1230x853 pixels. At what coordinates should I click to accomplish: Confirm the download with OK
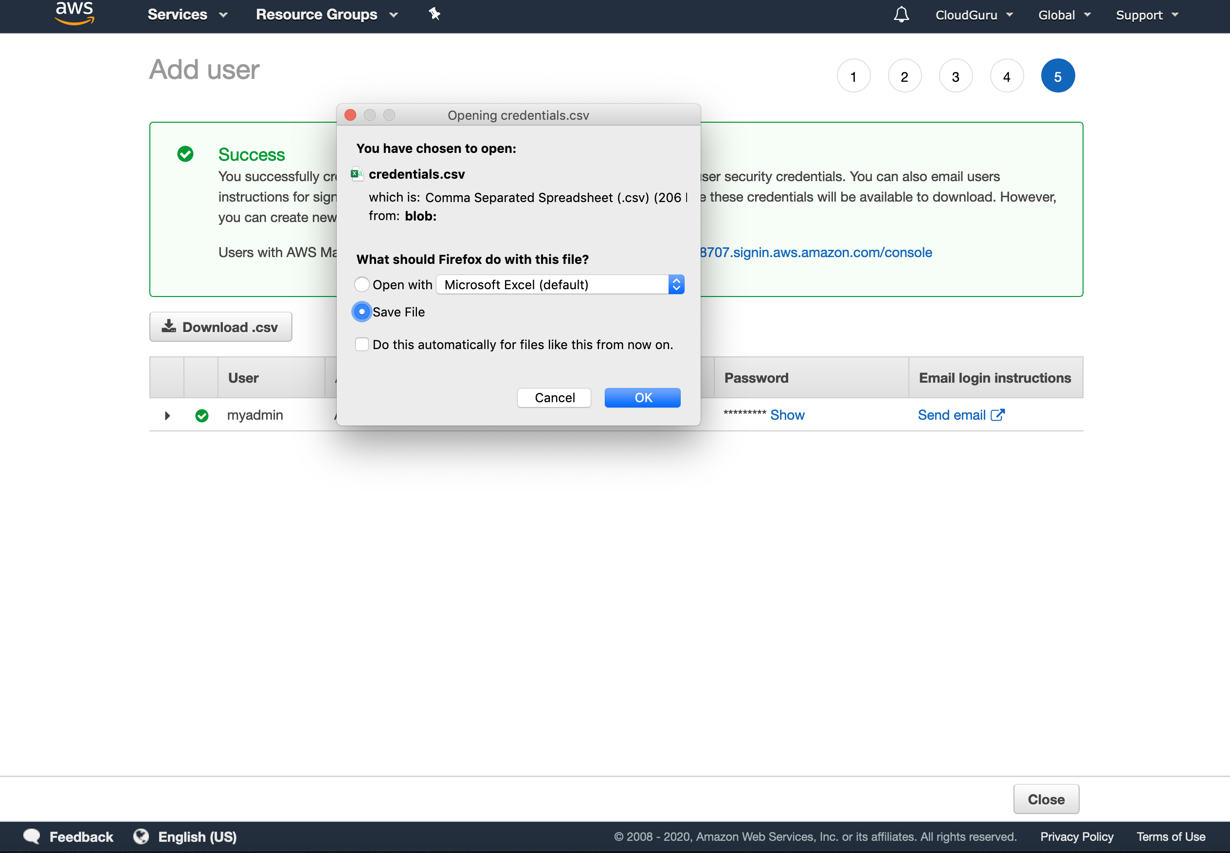[642, 397]
